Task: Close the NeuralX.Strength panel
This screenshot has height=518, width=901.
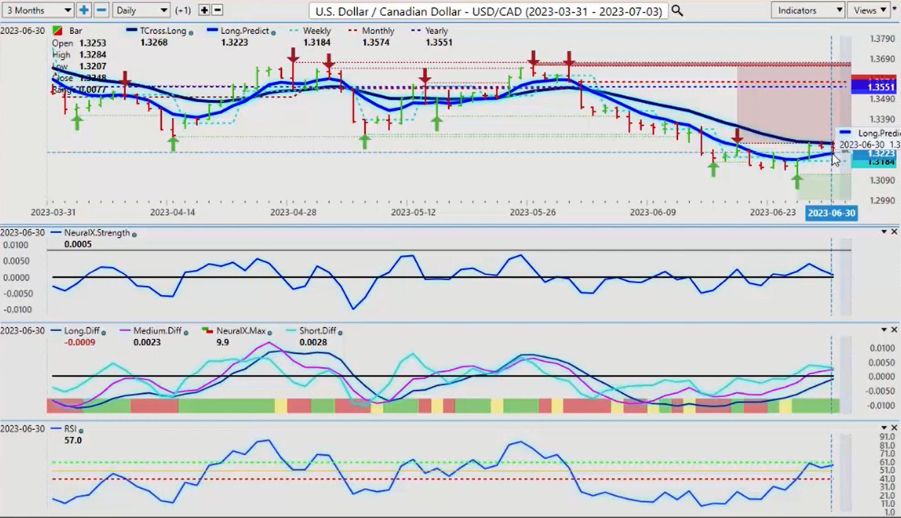Action: 894,232
